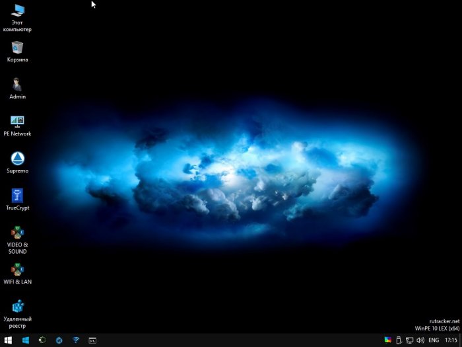
Task: Click the dotted circle taskbar icon
Action: 42,340
